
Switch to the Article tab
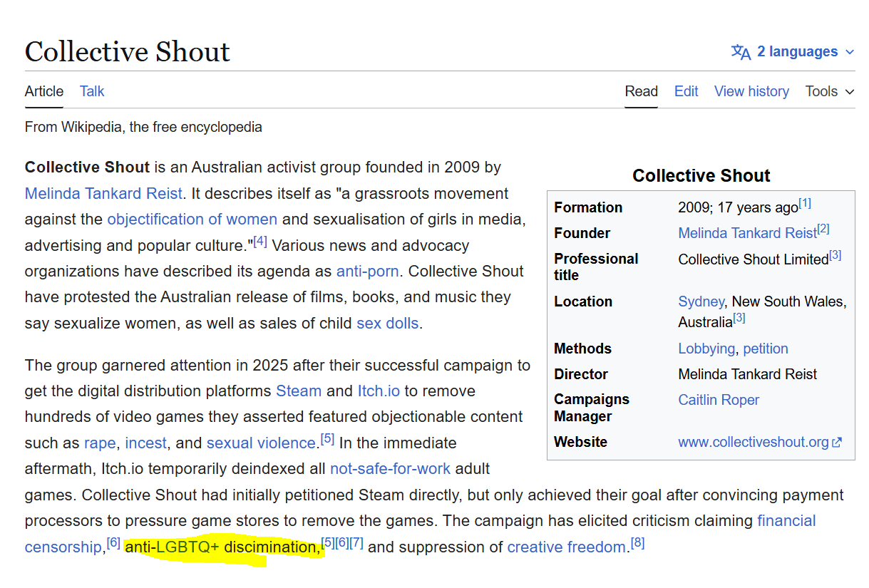[x=44, y=91]
